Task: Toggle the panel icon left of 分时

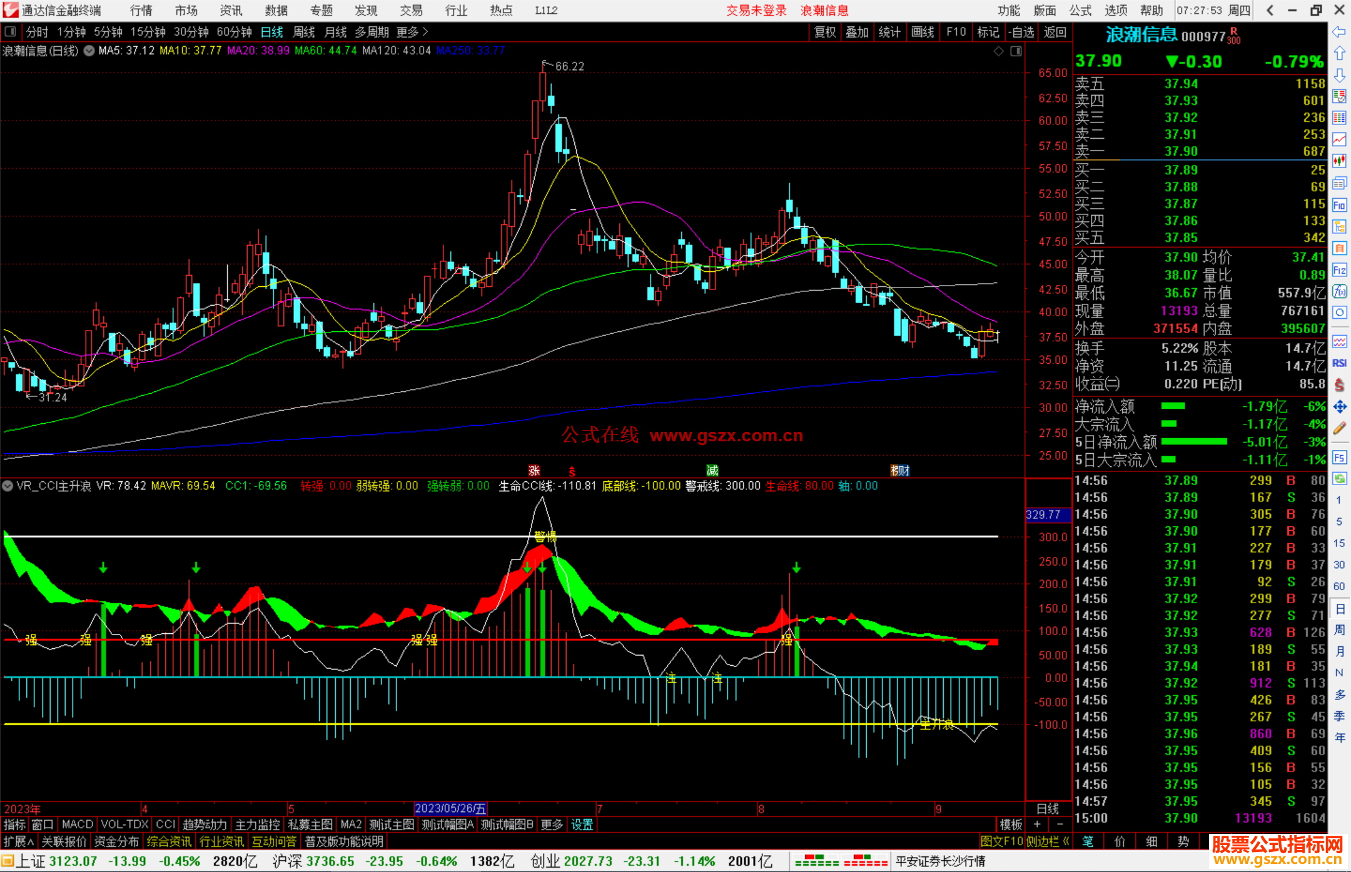Action: pos(10,31)
